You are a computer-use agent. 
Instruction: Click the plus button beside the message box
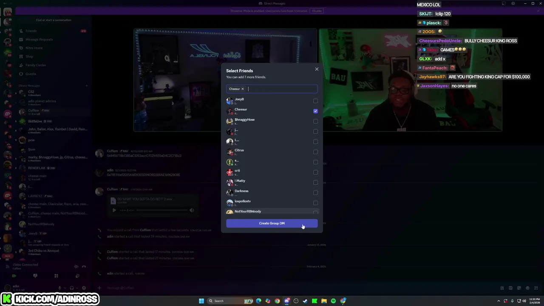click(99, 288)
